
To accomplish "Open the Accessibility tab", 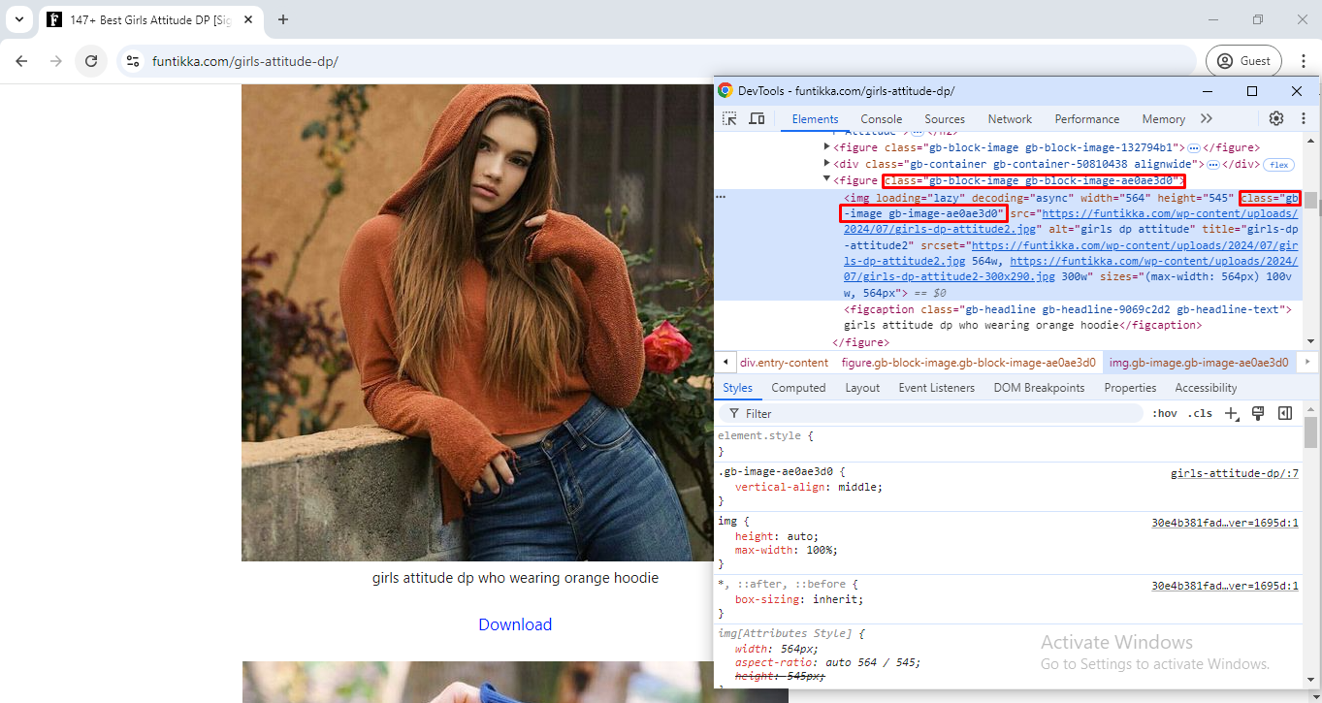I will point(1206,388).
